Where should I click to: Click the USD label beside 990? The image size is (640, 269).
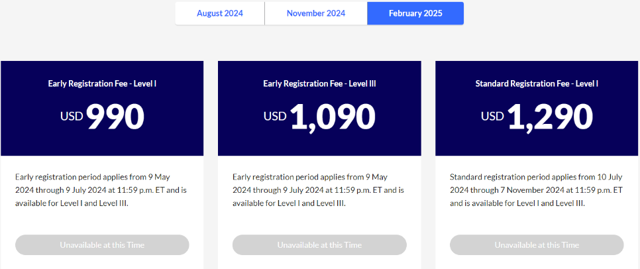(72, 116)
